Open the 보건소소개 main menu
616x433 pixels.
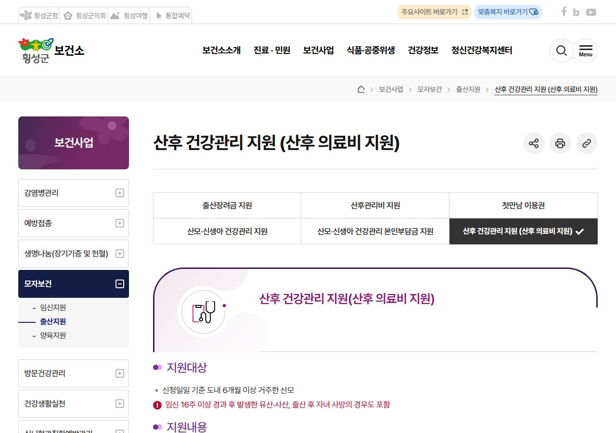[x=221, y=51]
